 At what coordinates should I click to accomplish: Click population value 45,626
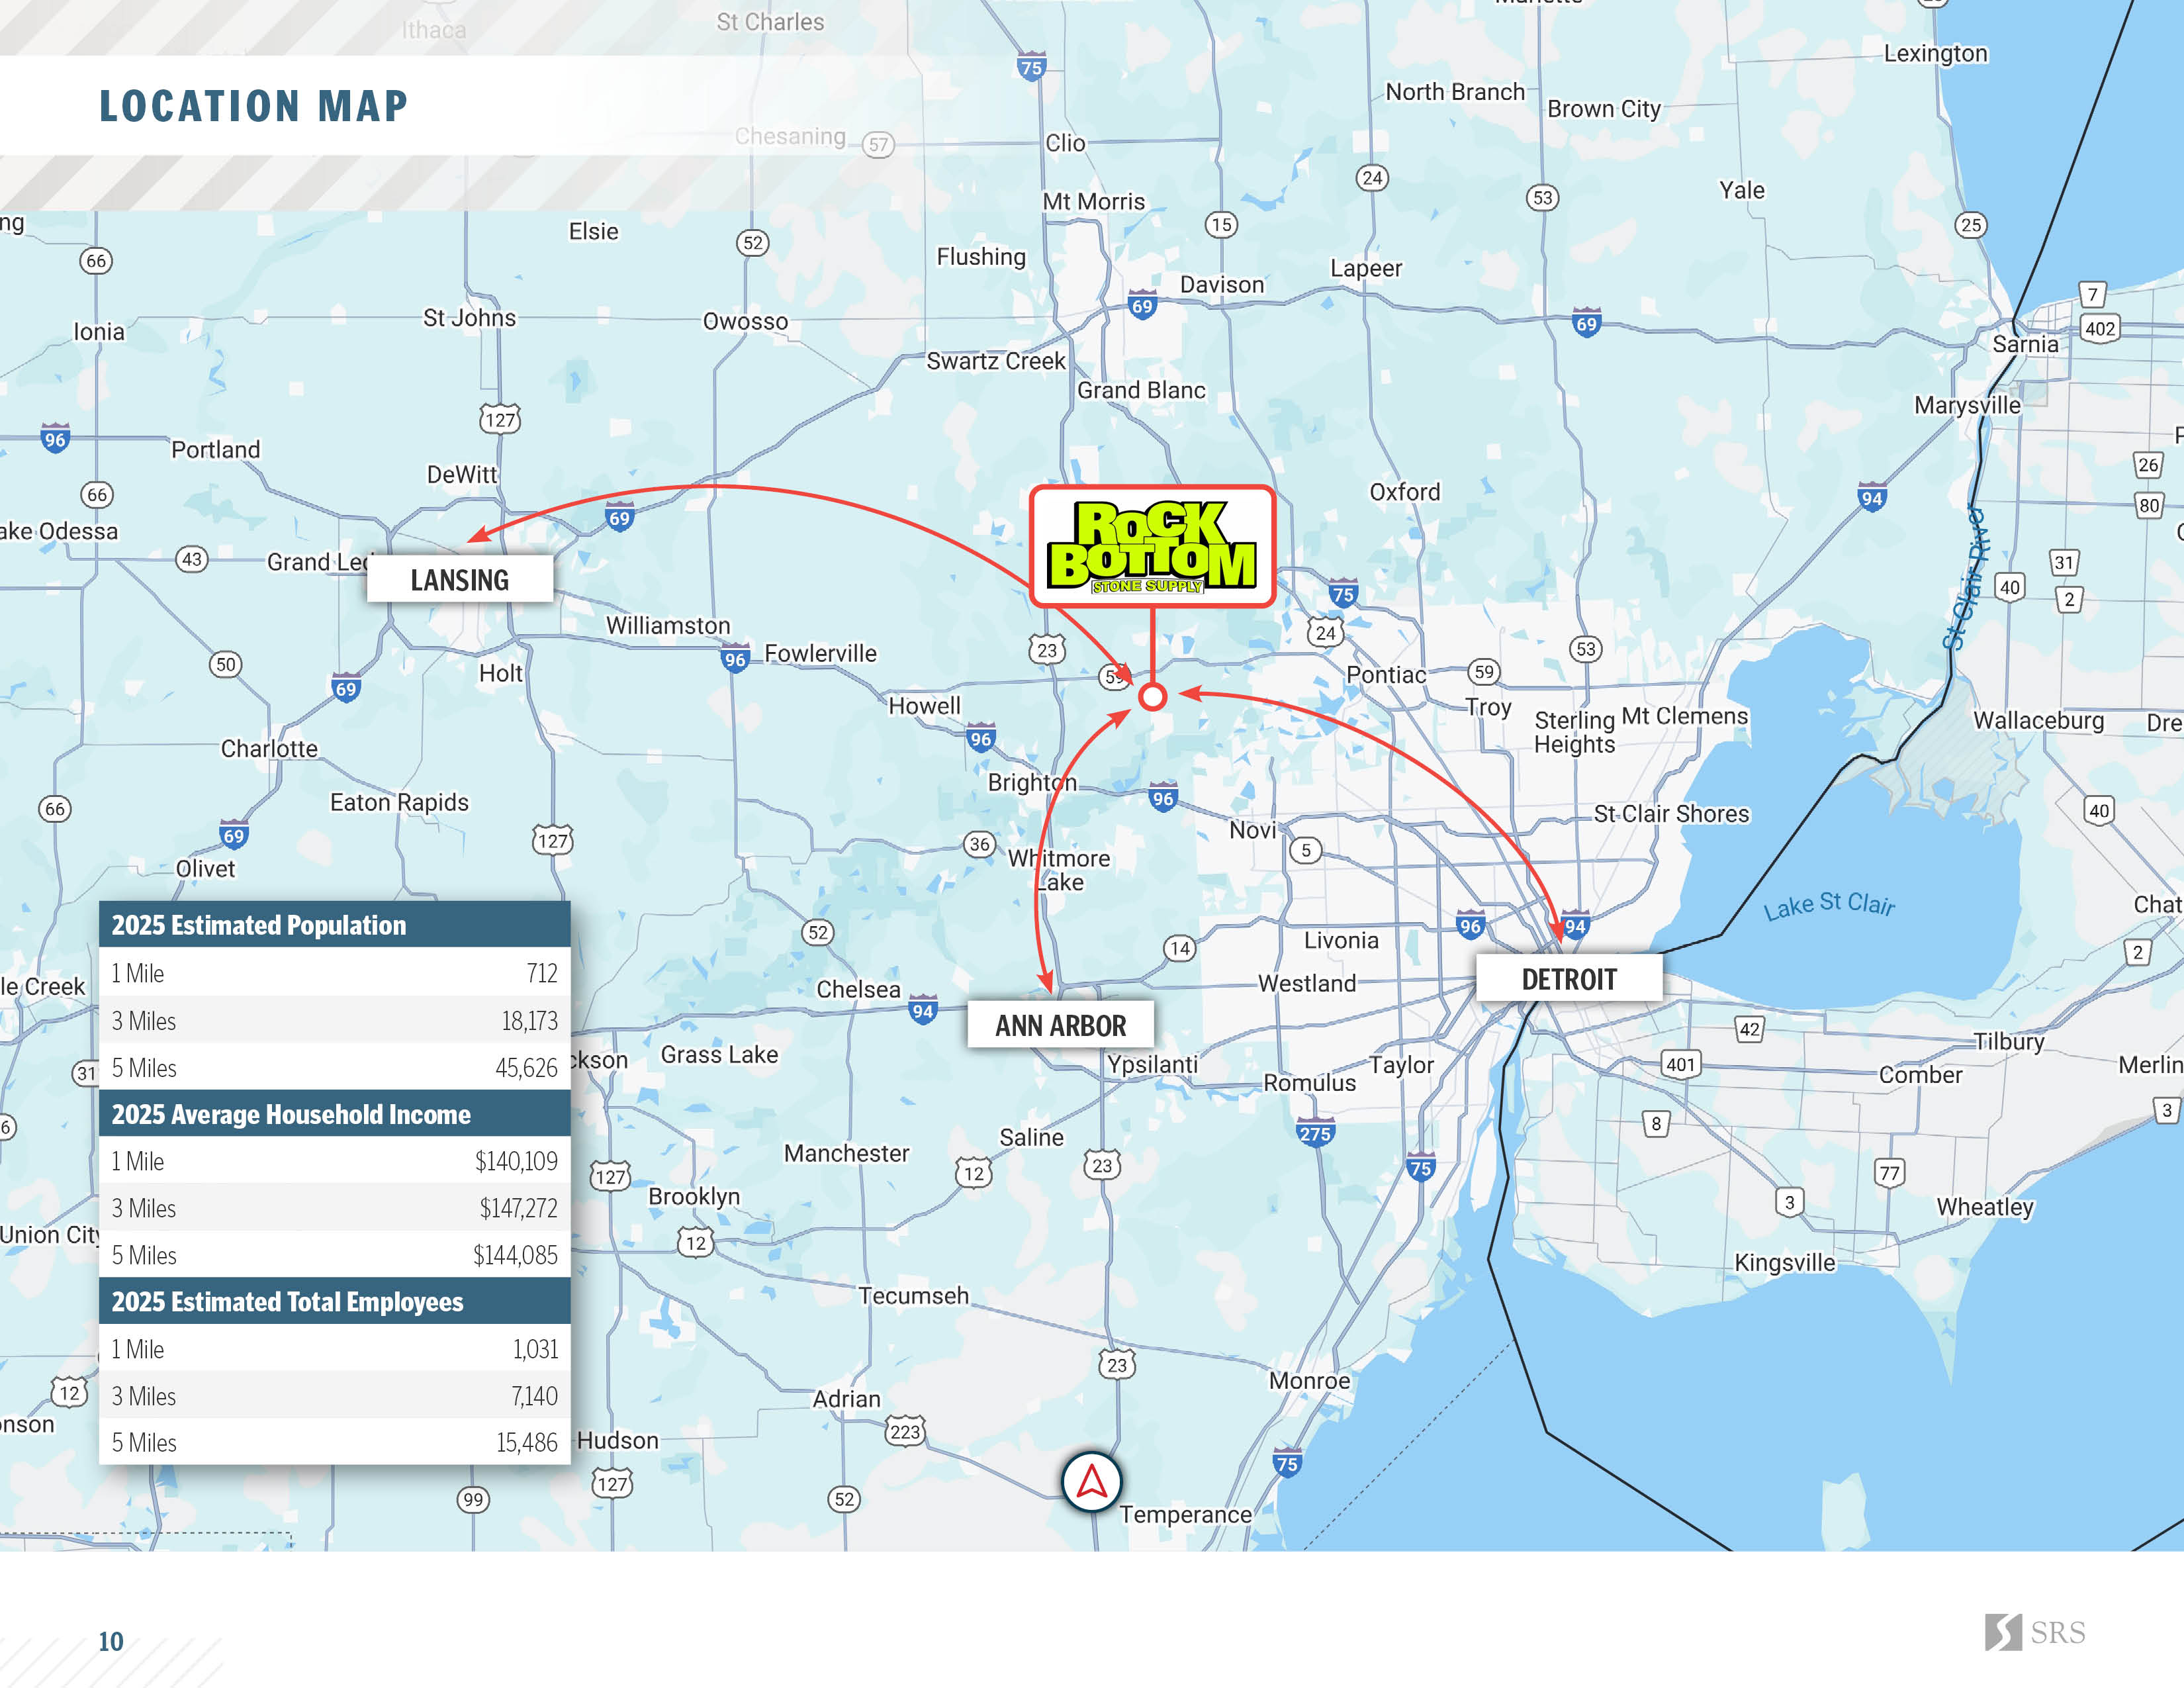click(527, 1068)
